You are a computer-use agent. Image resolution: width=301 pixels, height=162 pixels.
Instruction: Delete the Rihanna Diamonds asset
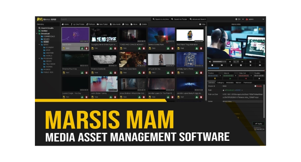(x=116, y=73)
